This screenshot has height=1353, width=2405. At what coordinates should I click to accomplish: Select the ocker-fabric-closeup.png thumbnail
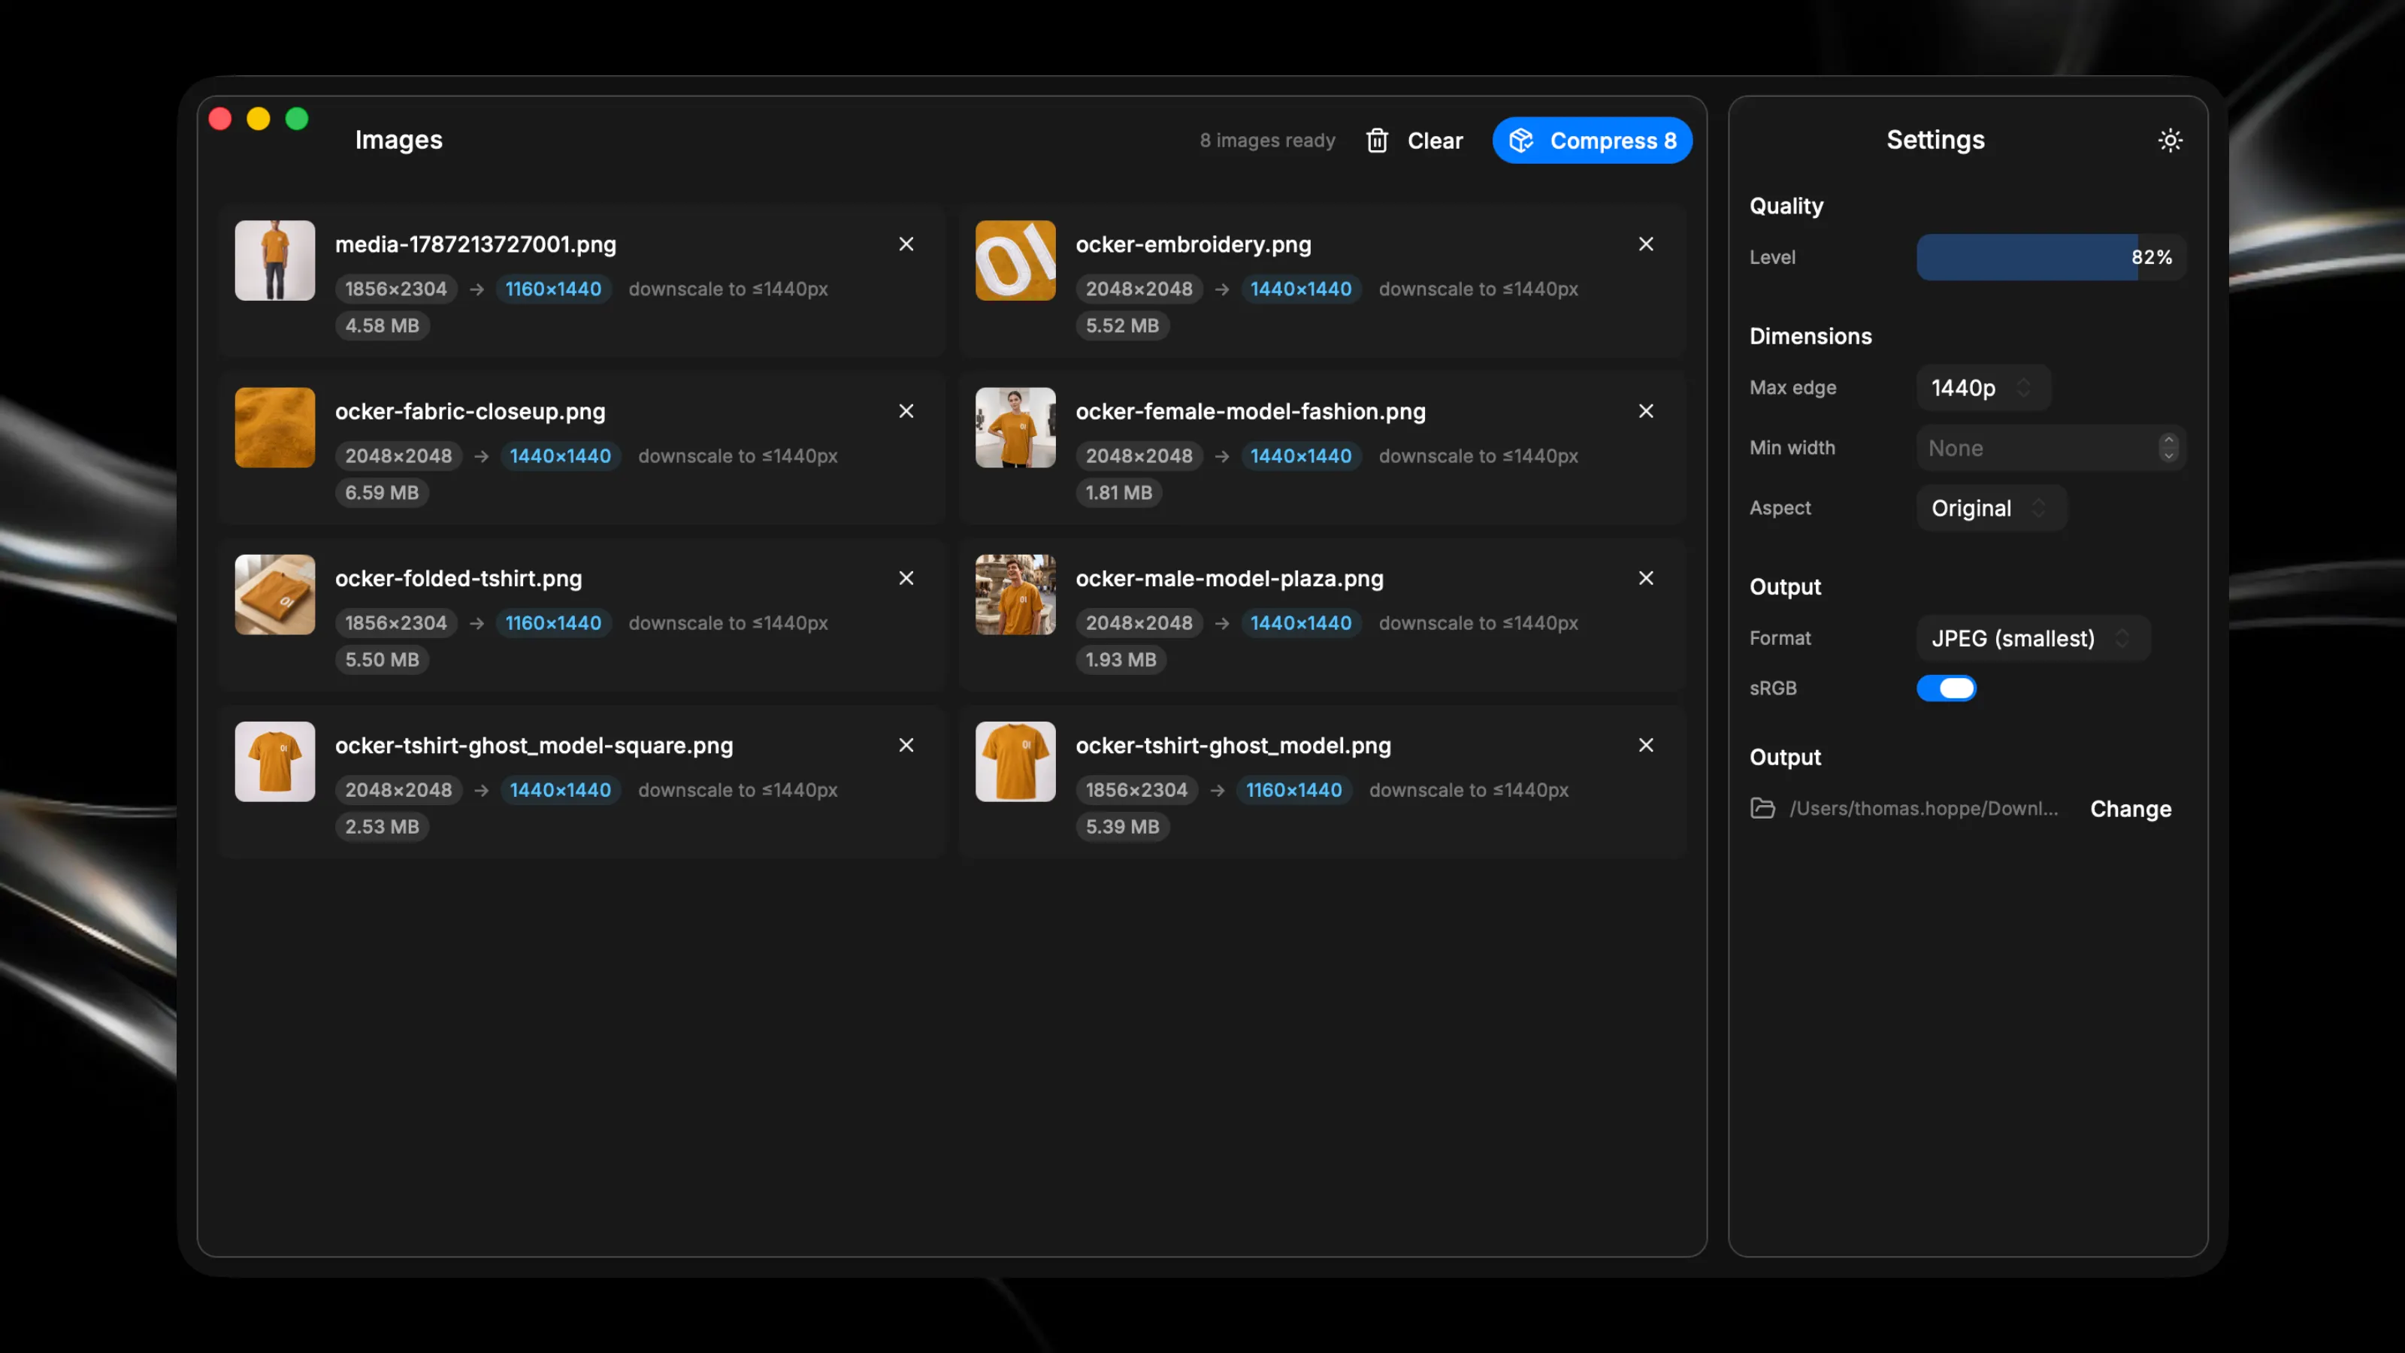click(x=274, y=428)
